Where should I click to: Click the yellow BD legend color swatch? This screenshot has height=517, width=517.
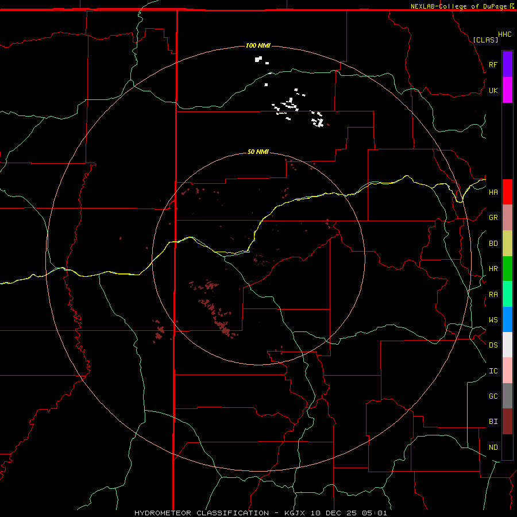[507, 244]
